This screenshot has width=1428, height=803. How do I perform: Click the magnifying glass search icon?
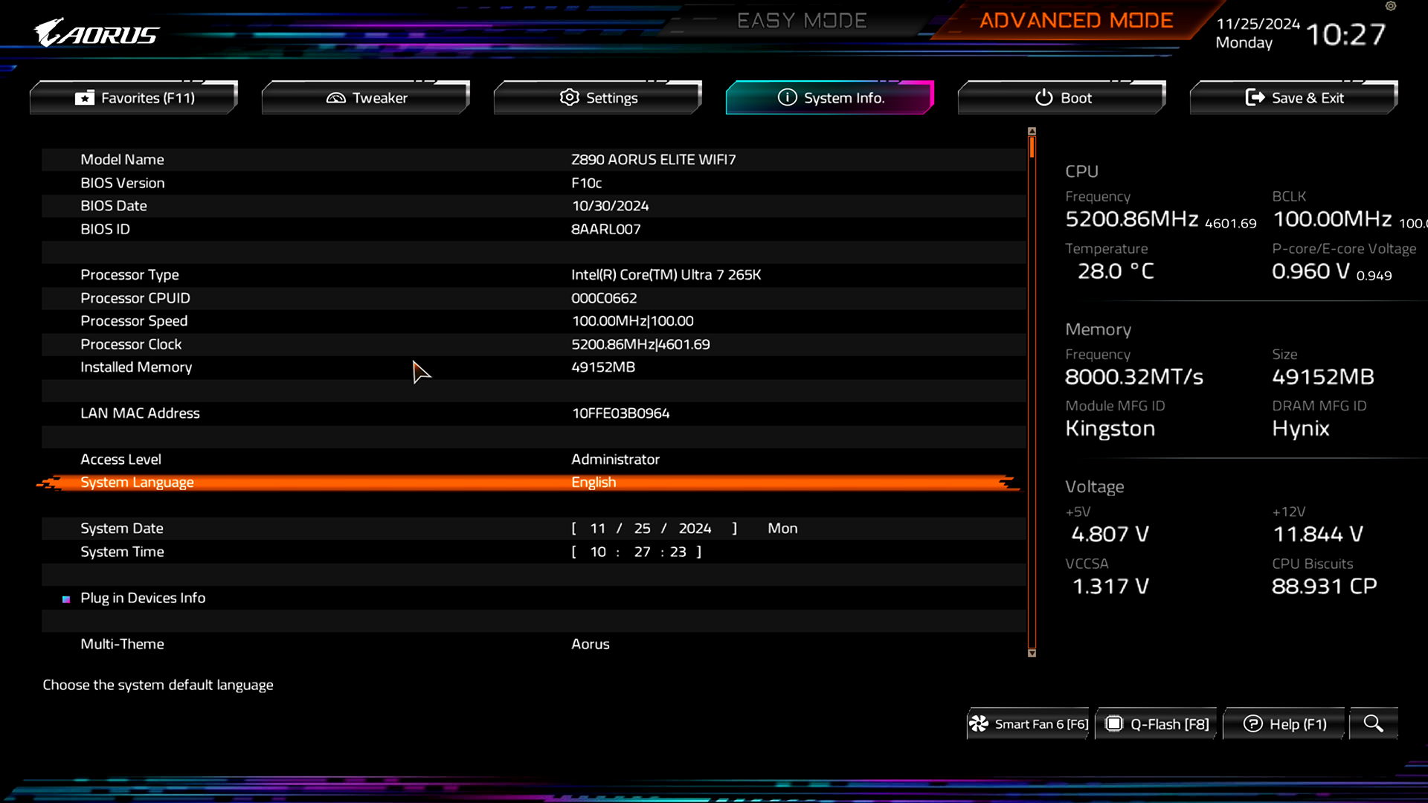point(1373,723)
